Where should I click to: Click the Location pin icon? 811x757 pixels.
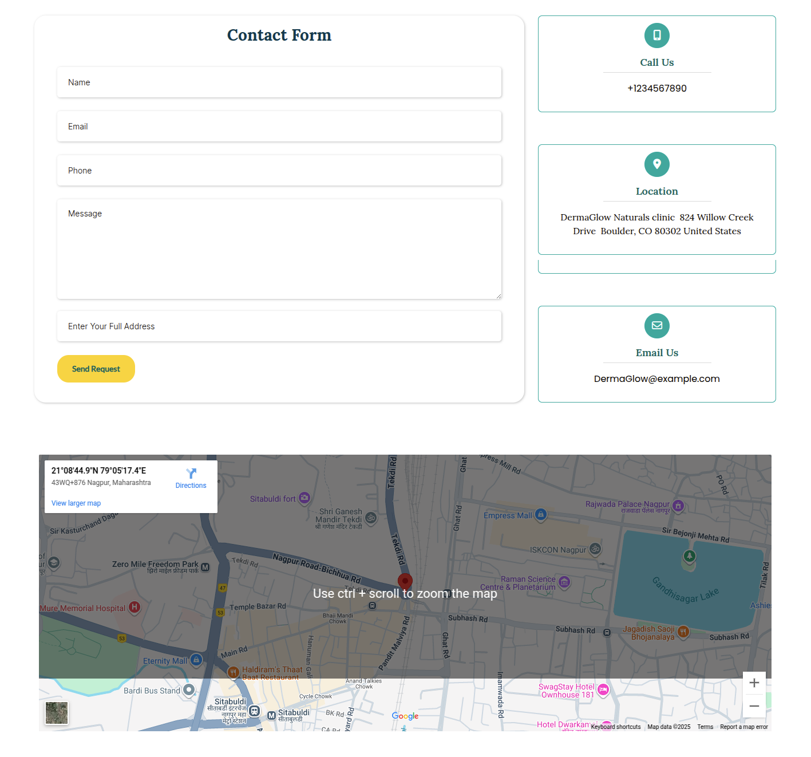[x=656, y=164]
